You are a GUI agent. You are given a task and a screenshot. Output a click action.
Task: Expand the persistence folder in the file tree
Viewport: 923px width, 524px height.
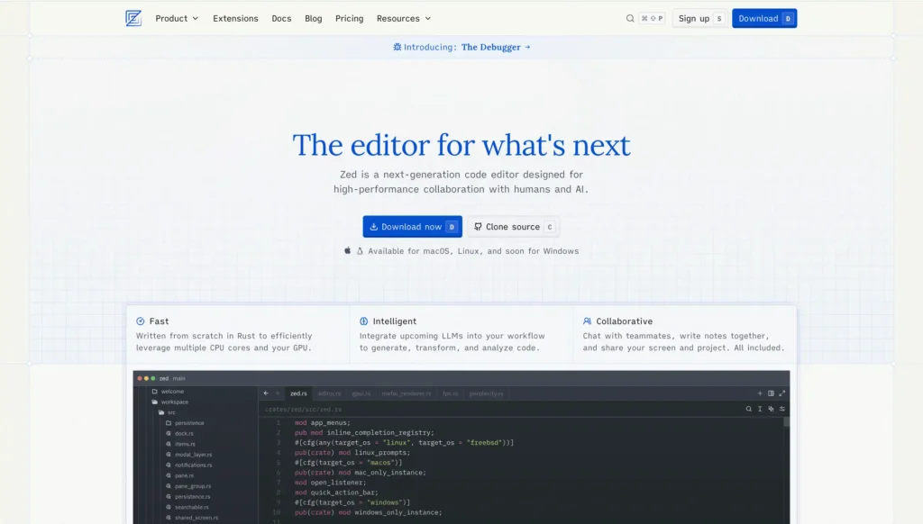(x=169, y=423)
